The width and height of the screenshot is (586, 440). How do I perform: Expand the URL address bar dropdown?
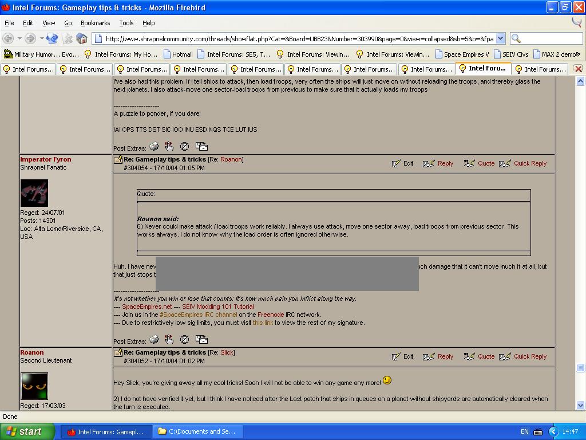(x=501, y=38)
